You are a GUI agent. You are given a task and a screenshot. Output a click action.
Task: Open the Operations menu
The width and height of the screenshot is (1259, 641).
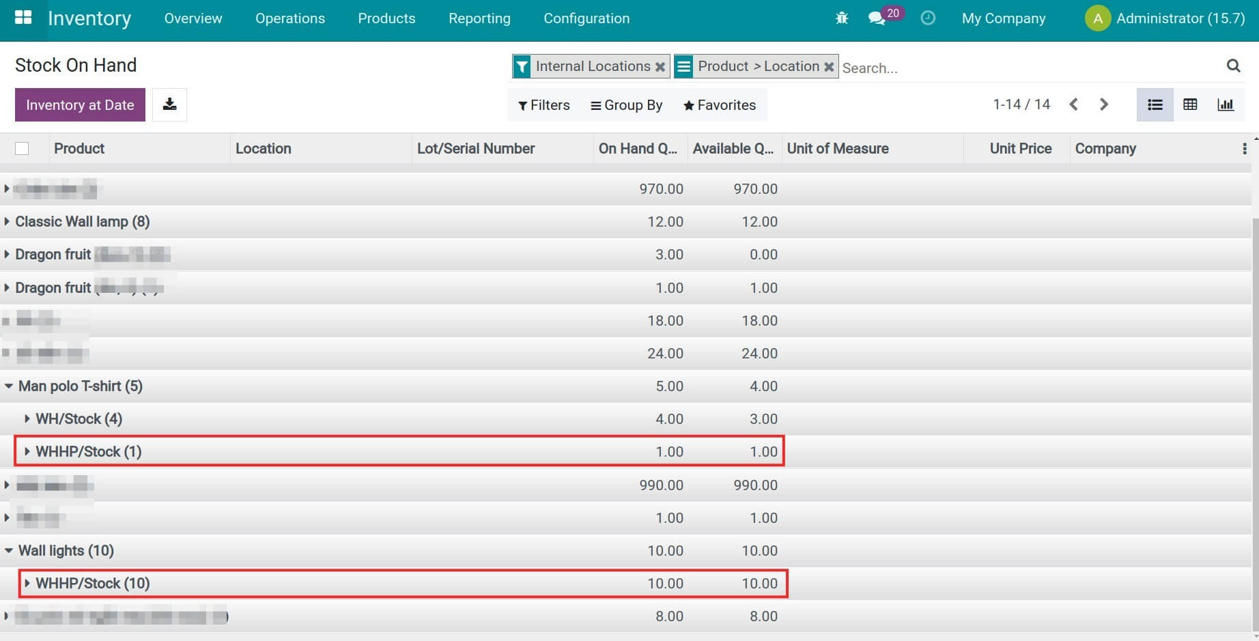coord(290,18)
